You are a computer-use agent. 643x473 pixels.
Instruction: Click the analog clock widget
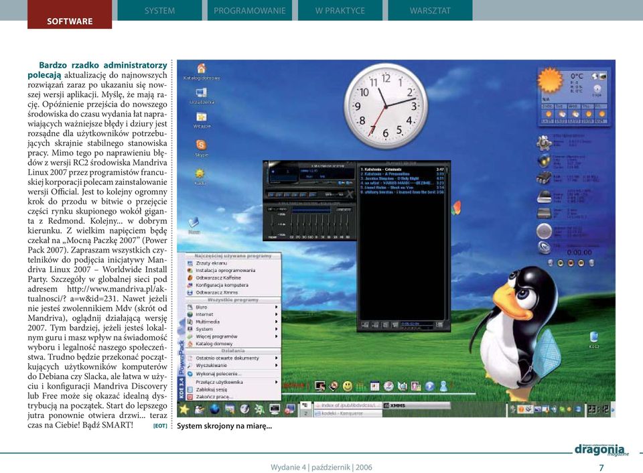click(x=386, y=107)
